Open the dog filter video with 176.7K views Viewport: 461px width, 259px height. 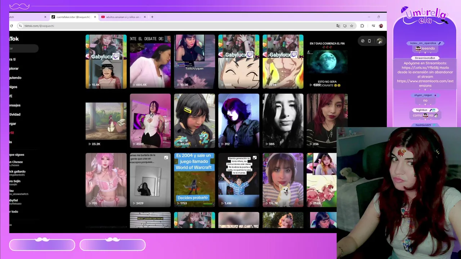click(x=283, y=180)
